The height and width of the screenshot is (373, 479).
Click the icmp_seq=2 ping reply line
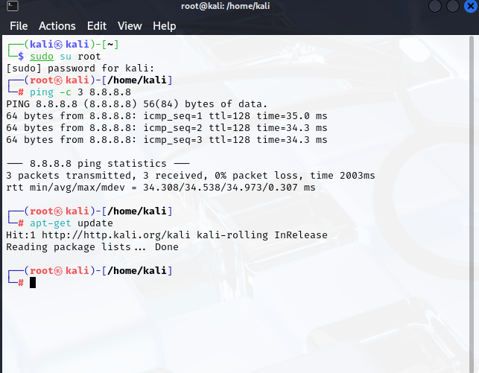pos(166,128)
